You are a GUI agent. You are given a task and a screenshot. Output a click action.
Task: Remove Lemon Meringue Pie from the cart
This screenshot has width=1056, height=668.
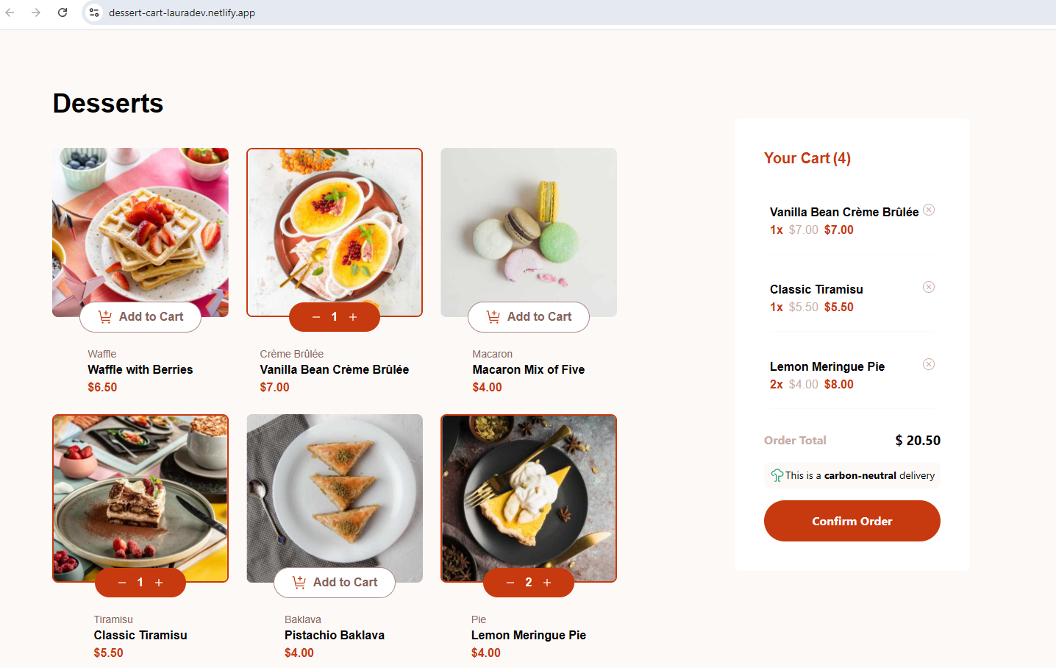click(x=929, y=364)
